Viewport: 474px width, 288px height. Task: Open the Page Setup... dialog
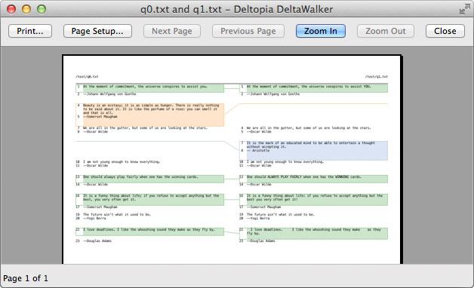pos(97,31)
